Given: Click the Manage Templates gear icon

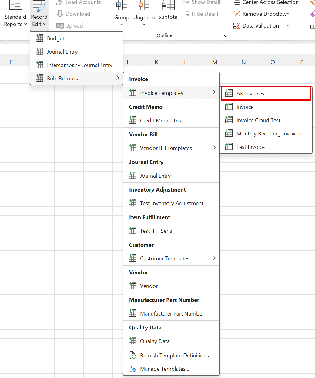Looking at the screenshot, I should [133, 369].
